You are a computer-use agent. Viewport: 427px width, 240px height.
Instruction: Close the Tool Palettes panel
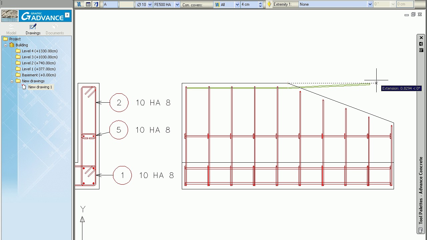[x=421, y=38]
